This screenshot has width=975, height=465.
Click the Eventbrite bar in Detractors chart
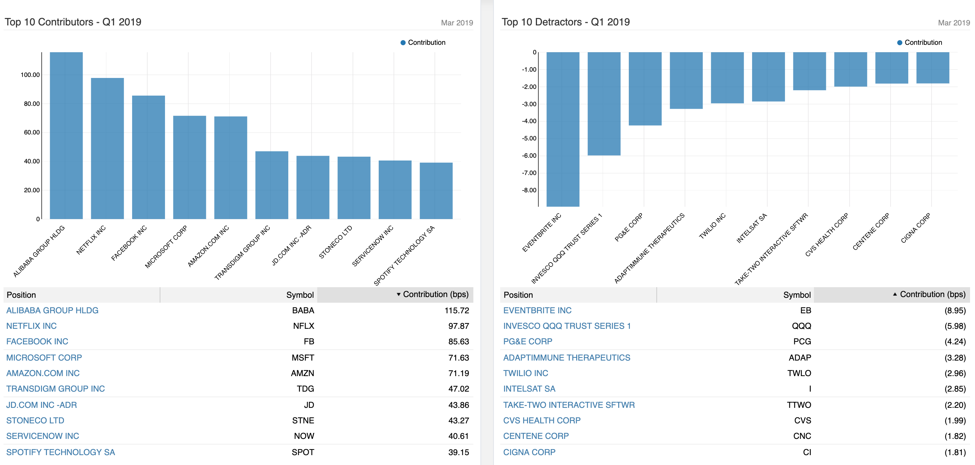(563, 129)
